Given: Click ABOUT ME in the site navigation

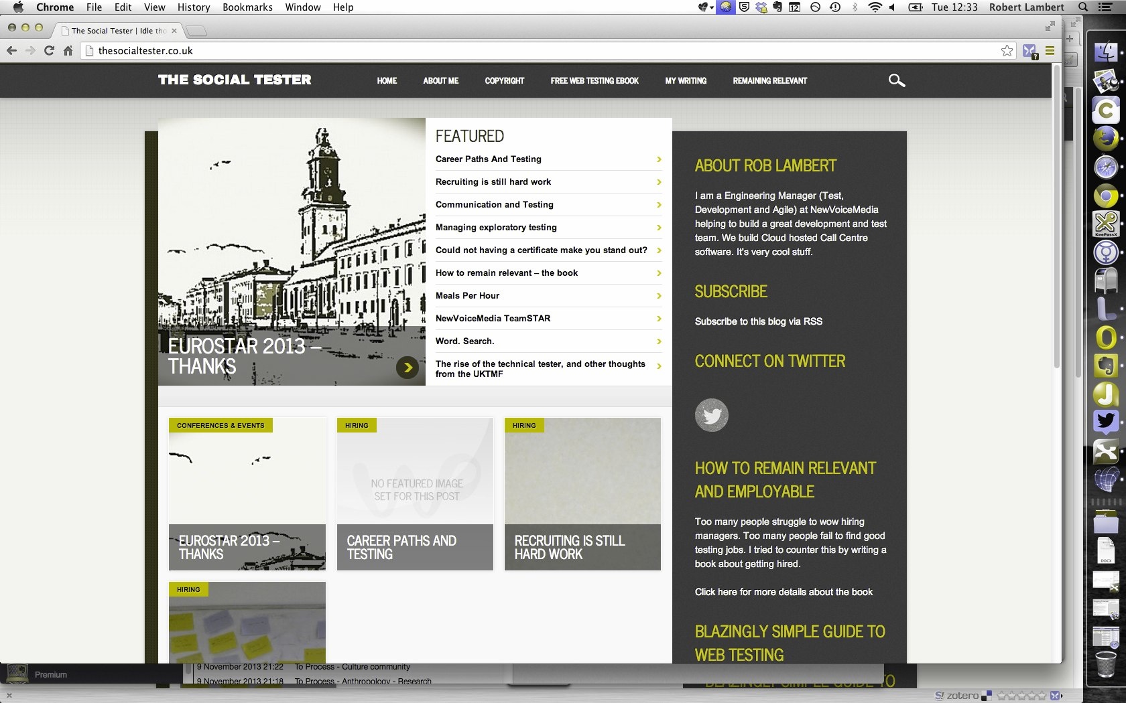Looking at the screenshot, I should (441, 81).
